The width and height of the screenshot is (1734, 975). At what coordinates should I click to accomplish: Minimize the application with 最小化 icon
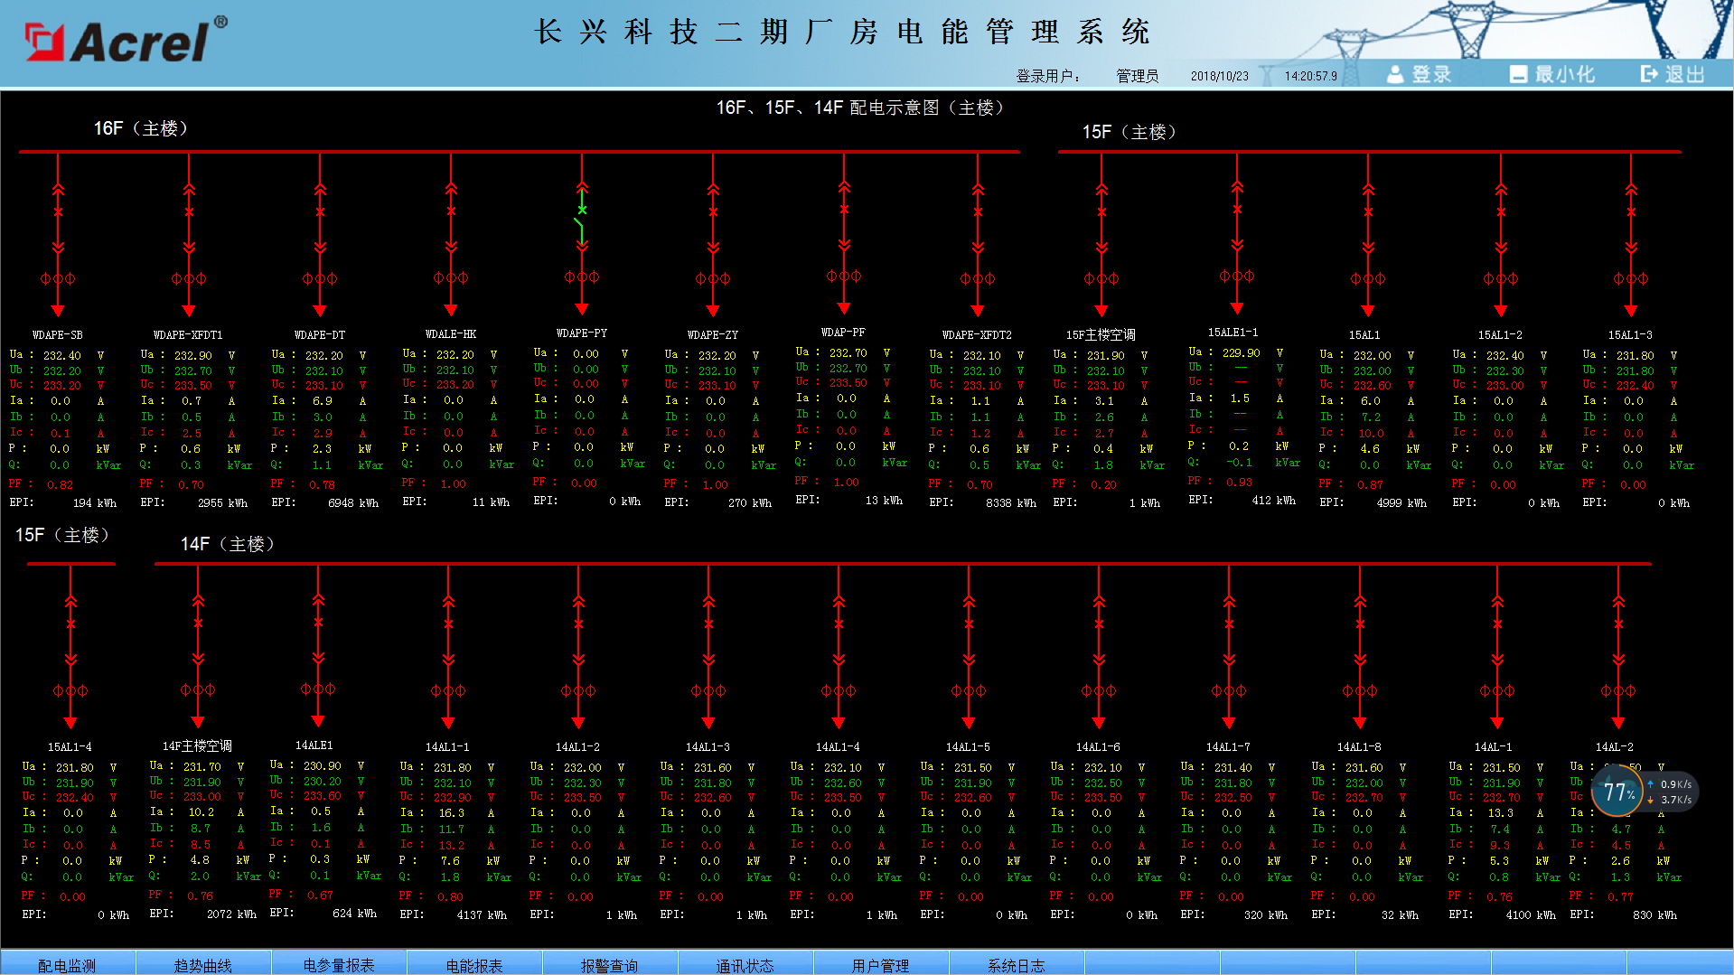[1551, 74]
